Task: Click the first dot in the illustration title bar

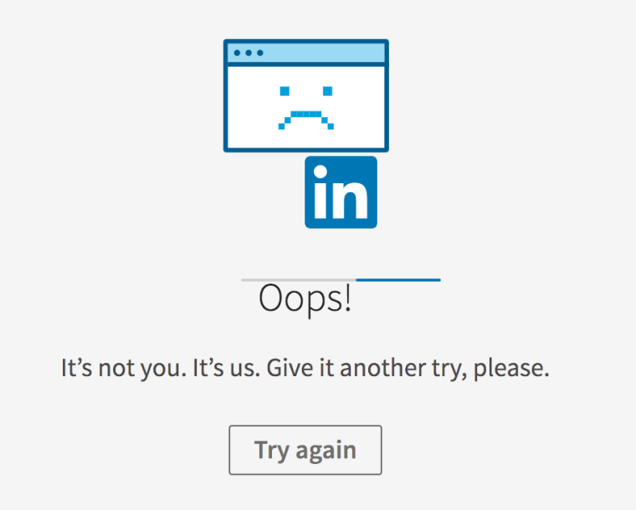Action: 238,53
